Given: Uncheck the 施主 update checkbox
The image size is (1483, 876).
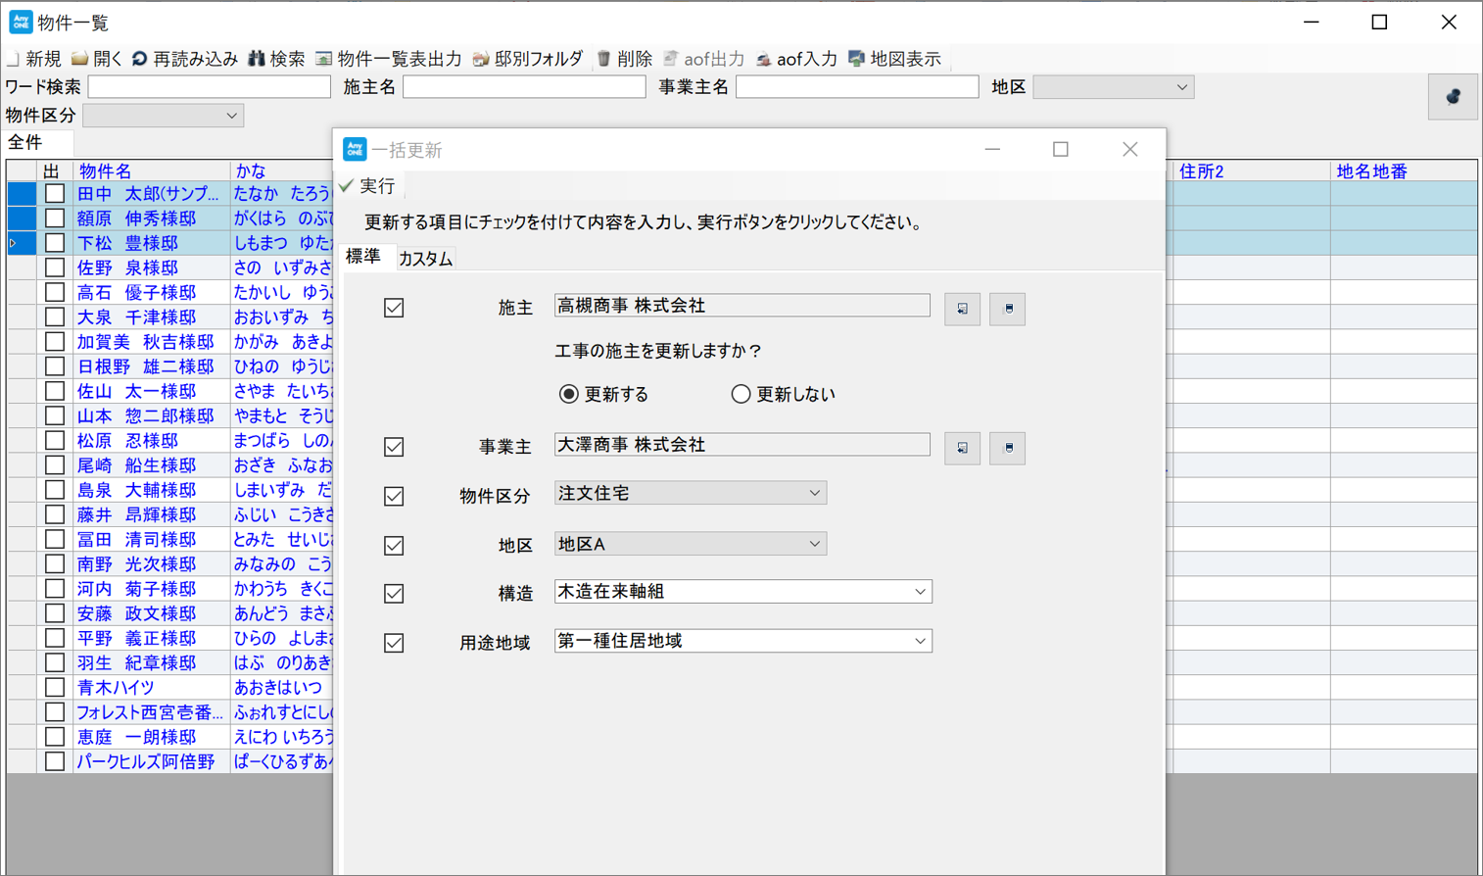Looking at the screenshot, I should tap(394, 308).
